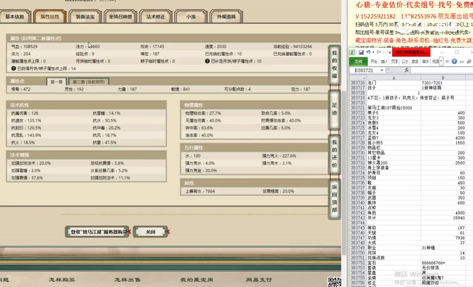
Task: Open 我的还价 side button
Action: [334, 154]
